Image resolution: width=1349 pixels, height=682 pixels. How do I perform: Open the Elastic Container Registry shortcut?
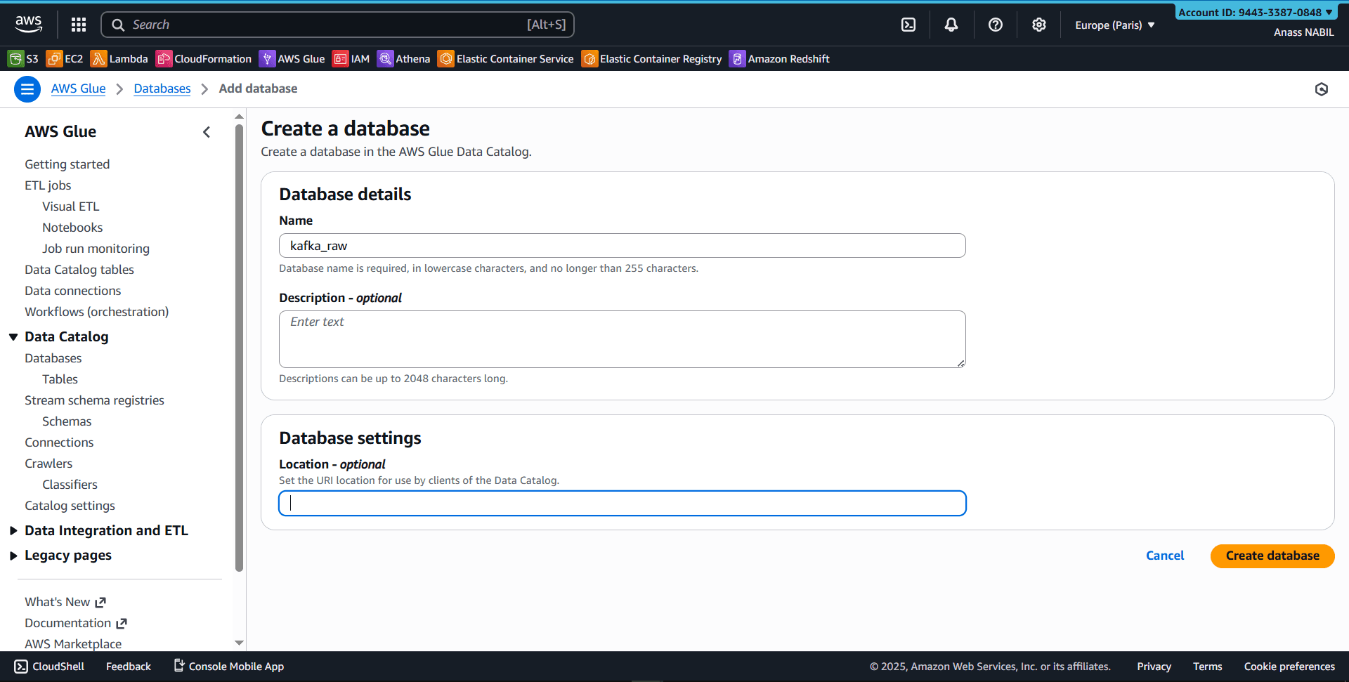point(651,59)
